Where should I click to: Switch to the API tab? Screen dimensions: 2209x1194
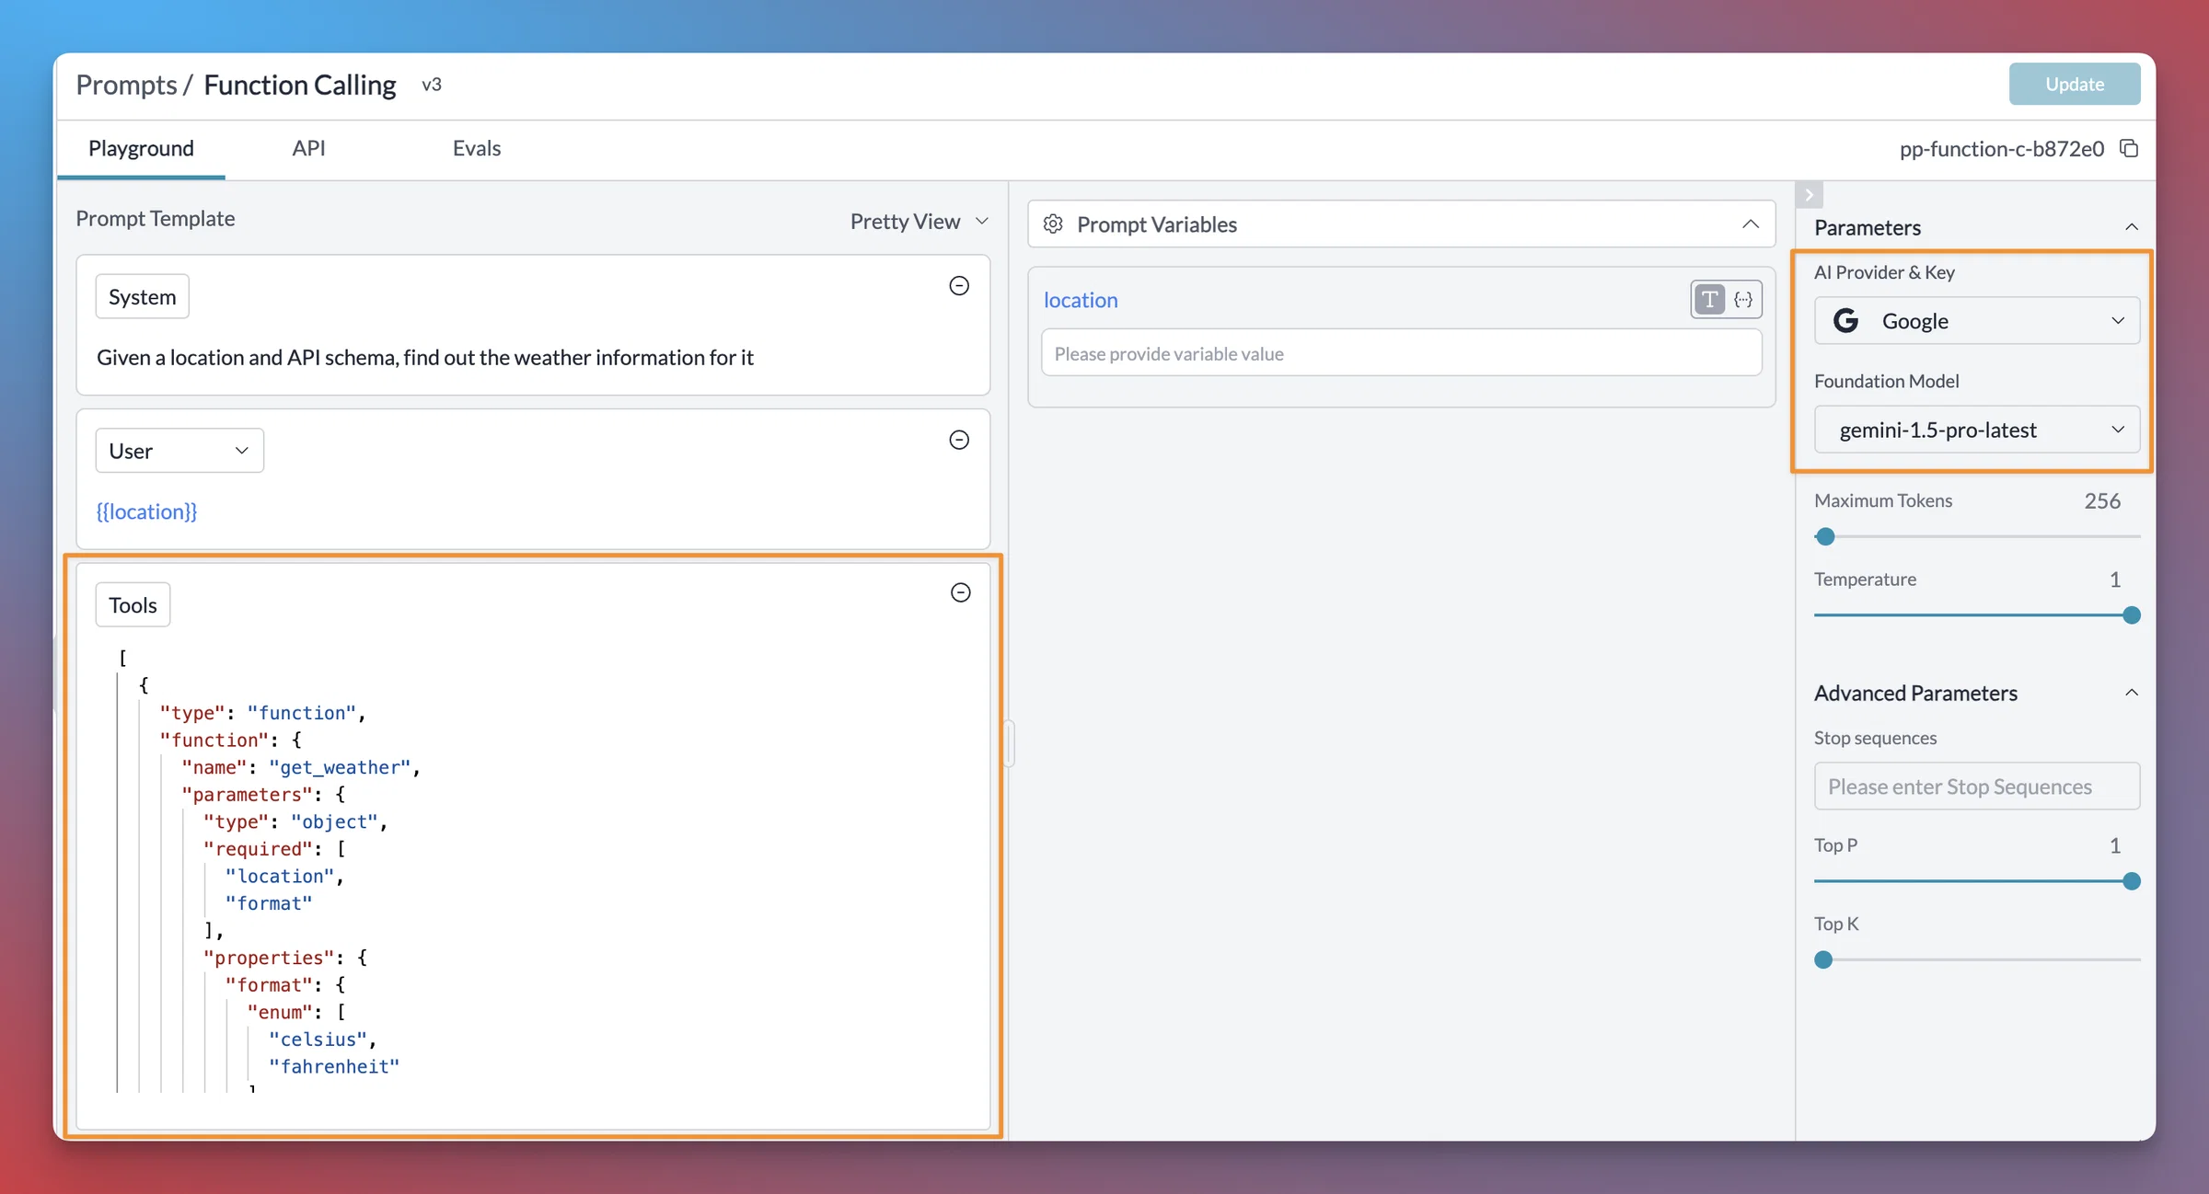[308, 148]
